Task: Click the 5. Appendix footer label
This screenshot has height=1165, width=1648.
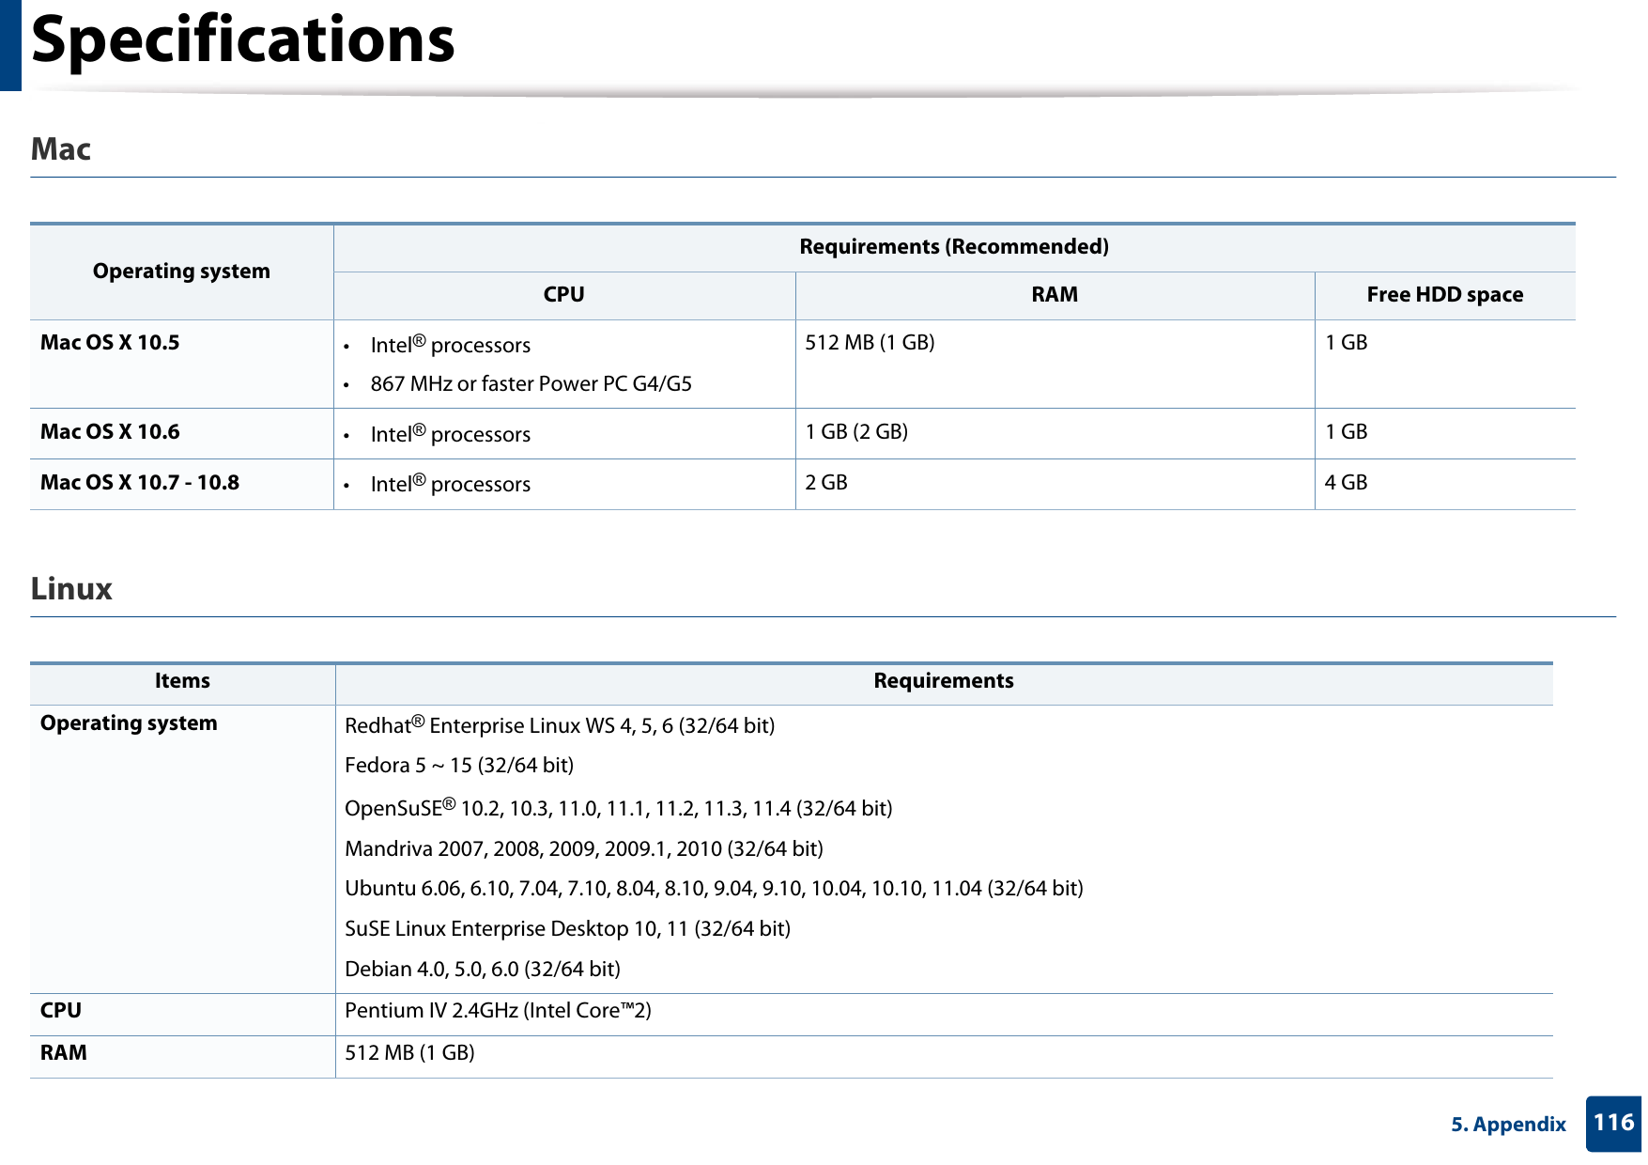Action: click(x=1508, y=1124)
